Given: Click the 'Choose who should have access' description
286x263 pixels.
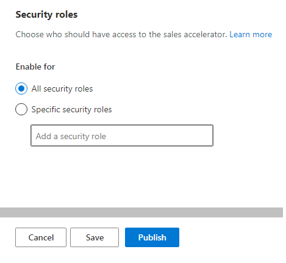Looking at the screenshot, I should 121,34.
